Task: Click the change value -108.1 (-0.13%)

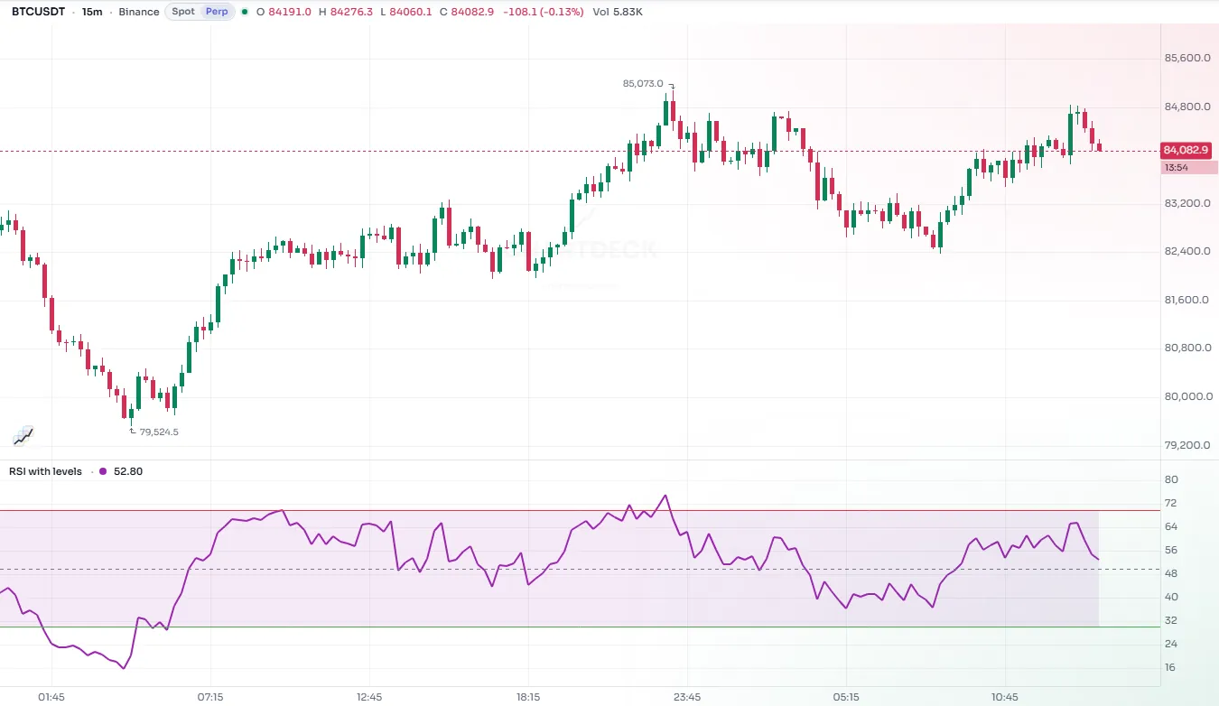Action: coord(543,12)
